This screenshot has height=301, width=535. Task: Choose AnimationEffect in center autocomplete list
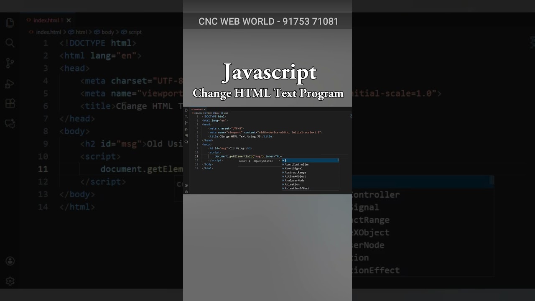click(310, 188)
